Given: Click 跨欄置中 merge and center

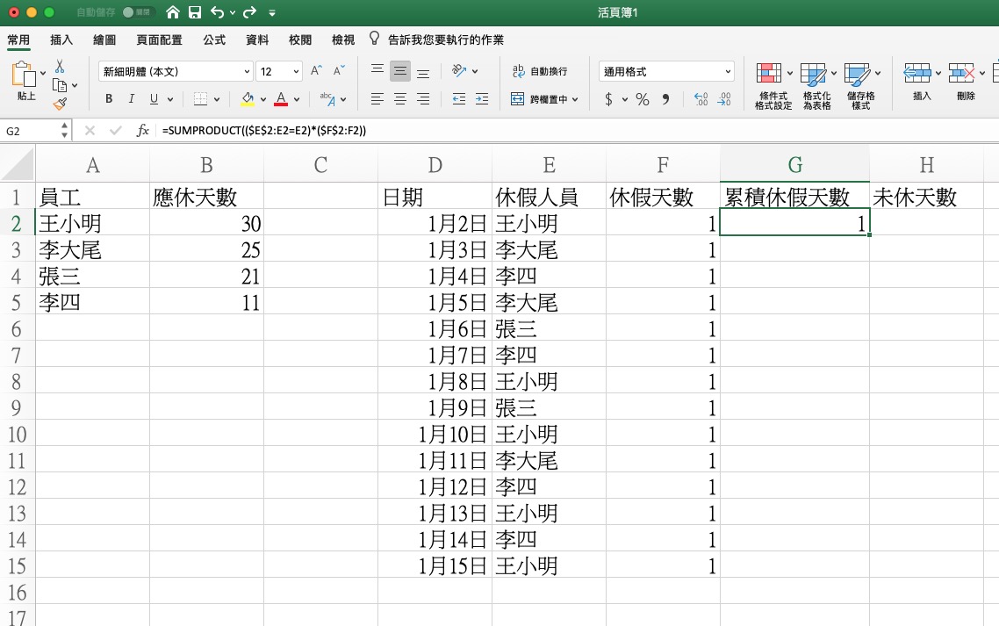Looking at the screenshot, I should tap(539, 99).
